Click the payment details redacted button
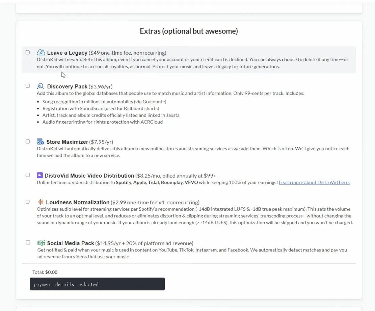 tap(97, 284)
